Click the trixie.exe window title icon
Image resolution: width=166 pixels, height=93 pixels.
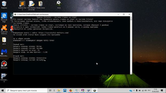(15, 14)
